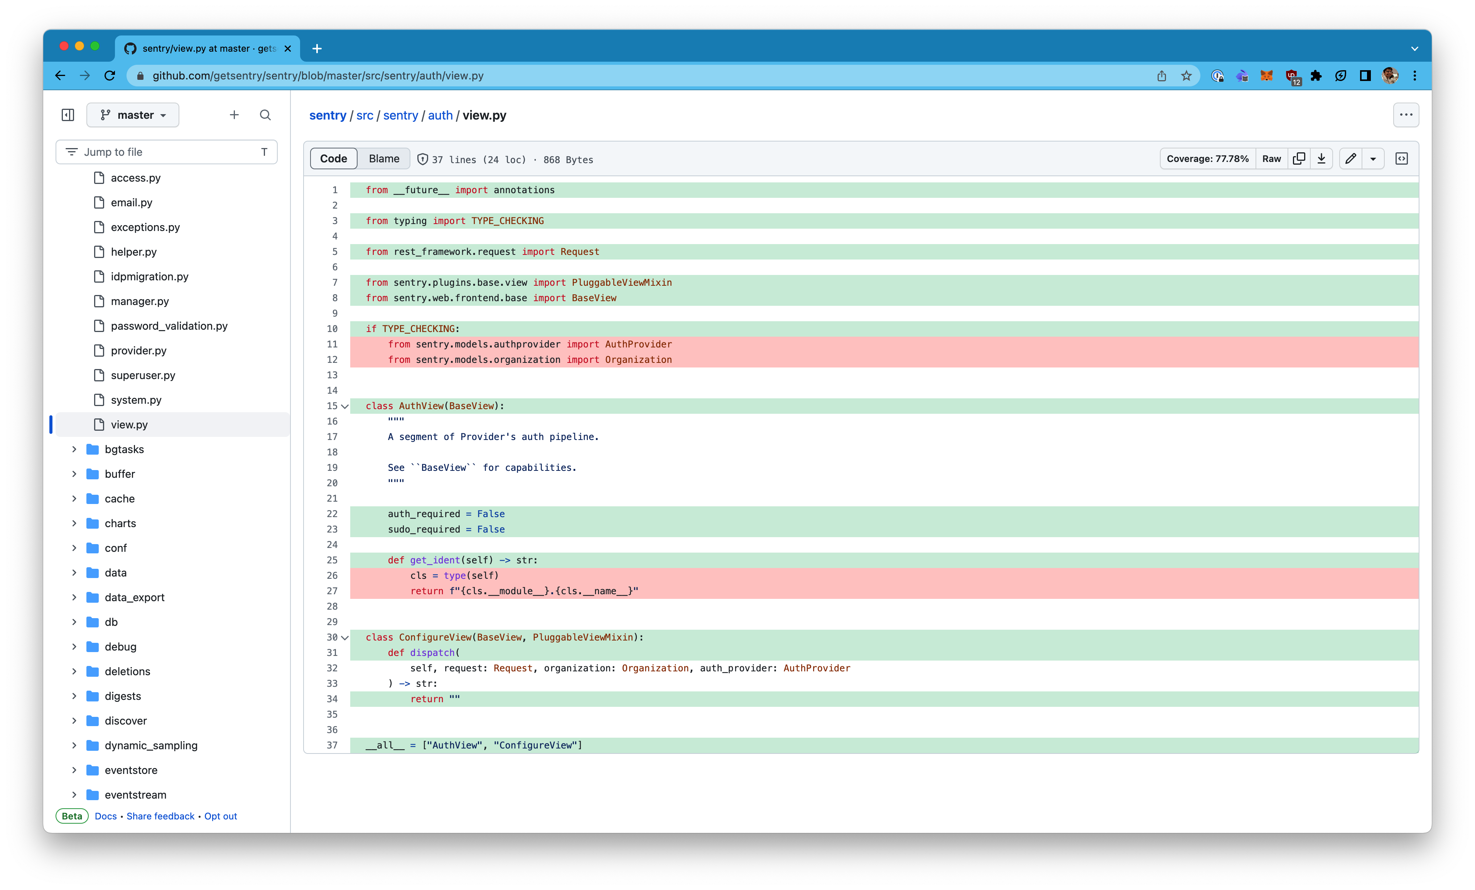Bookmark this page with star icon
The height and width of the screenshot is (890, 1475).
(x=1186, y=76)
